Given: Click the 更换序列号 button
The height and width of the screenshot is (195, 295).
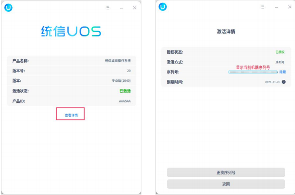Looking at the screenshot, I should 226,173.
